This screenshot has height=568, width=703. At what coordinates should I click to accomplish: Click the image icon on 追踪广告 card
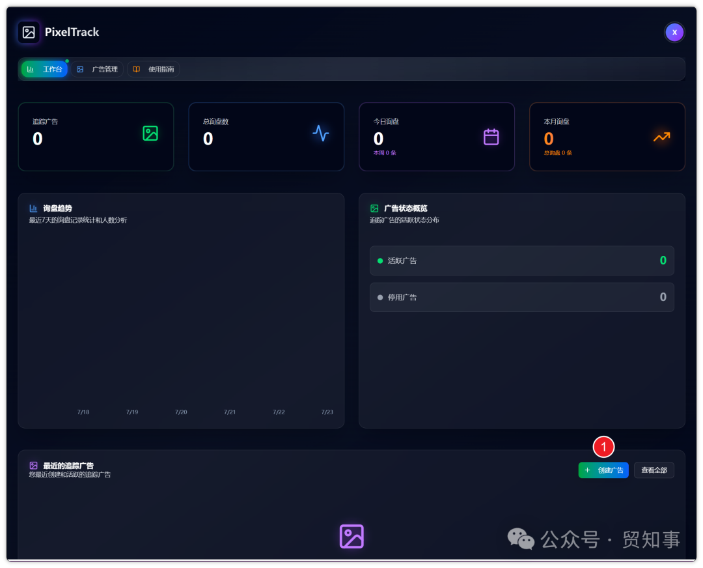coord(151,133)
